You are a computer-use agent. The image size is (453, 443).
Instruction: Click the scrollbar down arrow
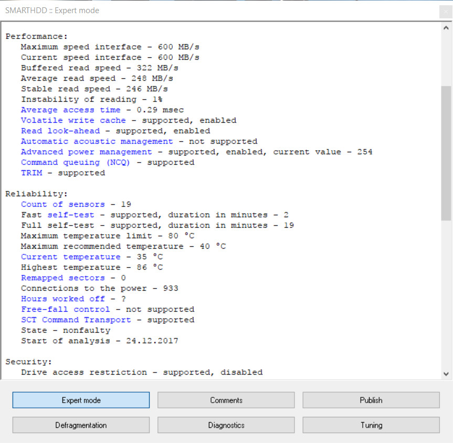[x=446, y=374]
